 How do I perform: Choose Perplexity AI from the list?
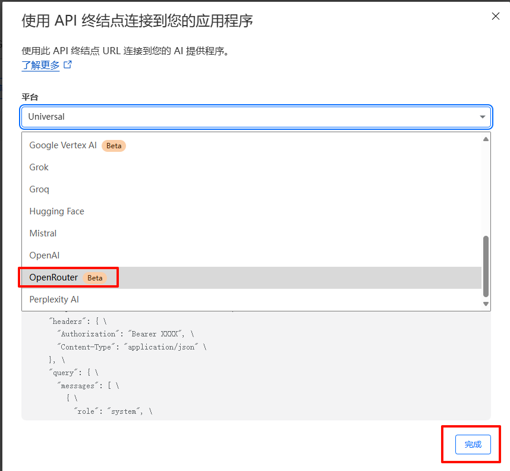[251, 300]
